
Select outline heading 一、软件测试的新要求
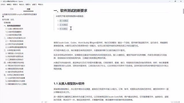coord(12,26)
